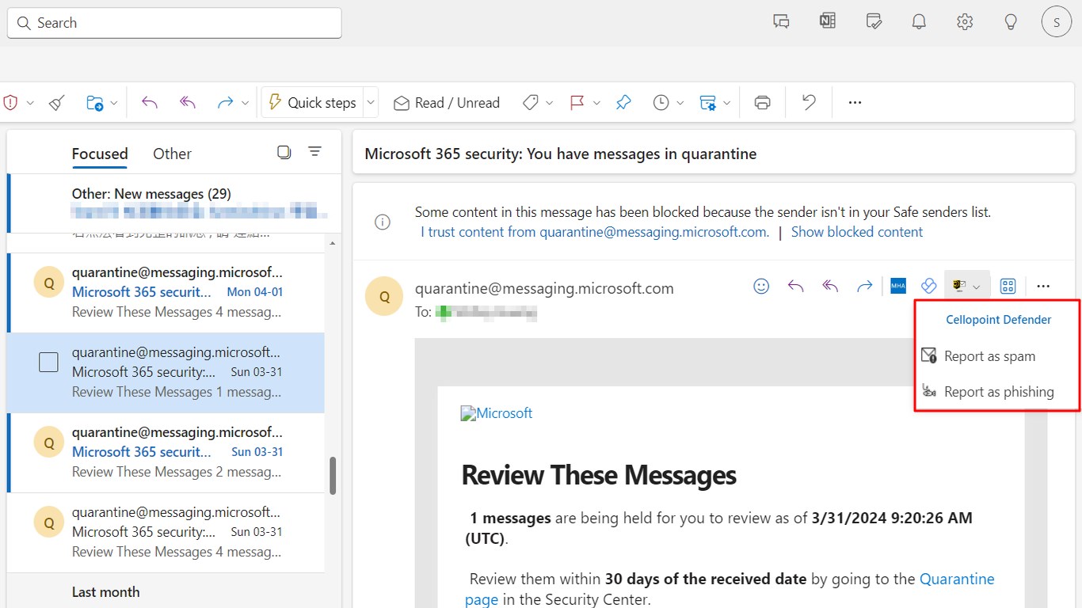The width and height of the screenshot is (1082, 608).
Task: Click 'I trust content from quarantine' link
Action: 595,232
